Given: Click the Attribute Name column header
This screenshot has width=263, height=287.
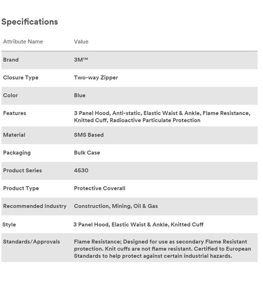Looking at the screenshot, I should (x=23, y=41).
